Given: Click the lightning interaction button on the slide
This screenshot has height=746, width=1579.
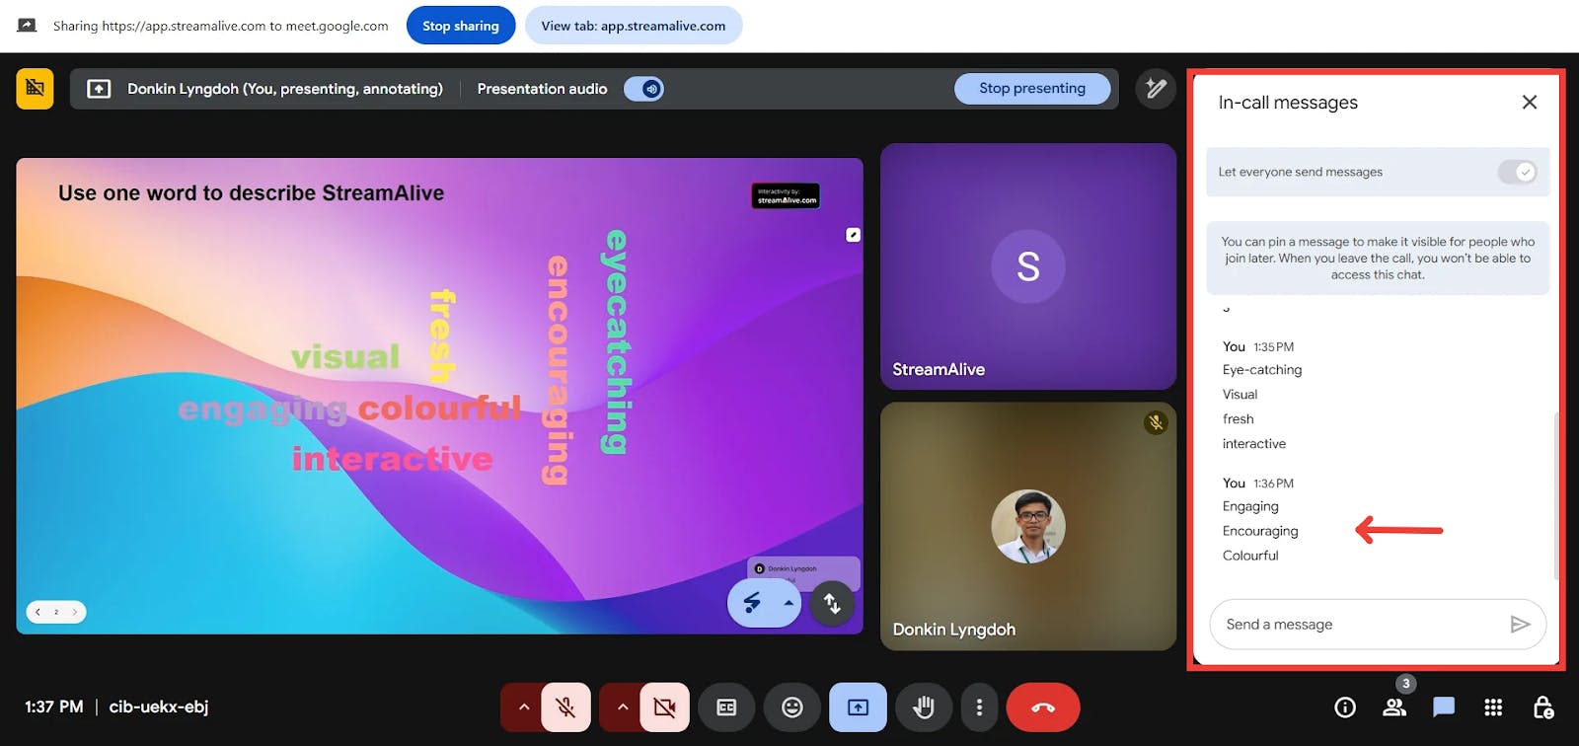Looking at the screenshot, I should click(753, 602).
